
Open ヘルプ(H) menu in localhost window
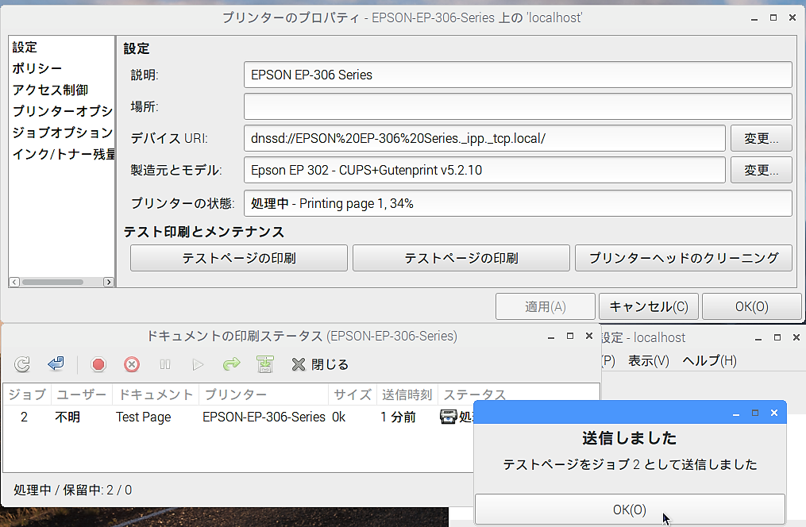(x=709, y=360)
